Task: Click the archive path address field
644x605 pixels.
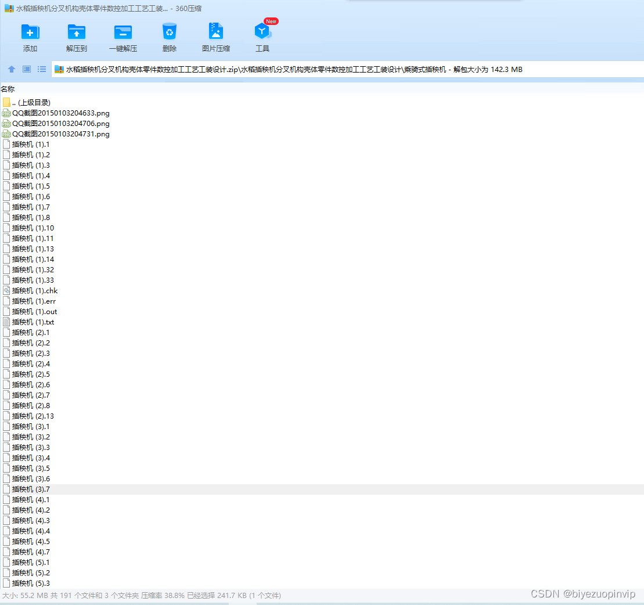Action: (x=347, y=70)
